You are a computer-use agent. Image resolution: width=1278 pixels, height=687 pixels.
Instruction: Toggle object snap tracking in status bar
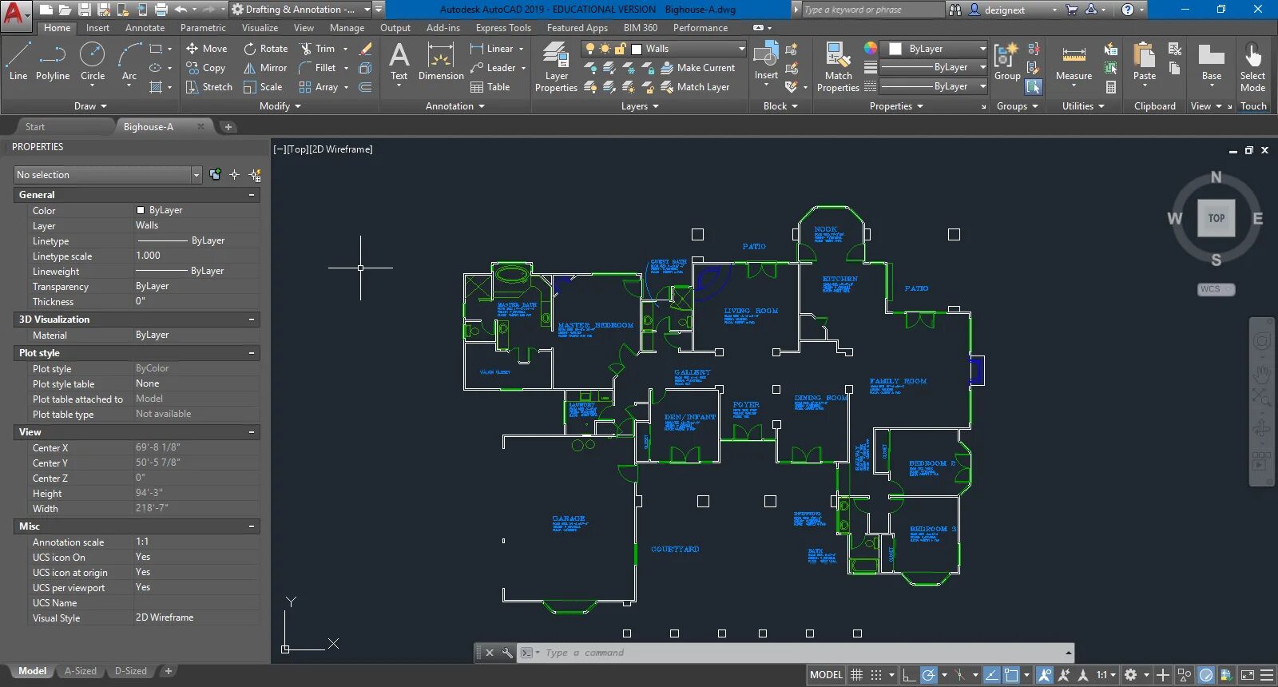pyautogui.click(x=991, y=675)
